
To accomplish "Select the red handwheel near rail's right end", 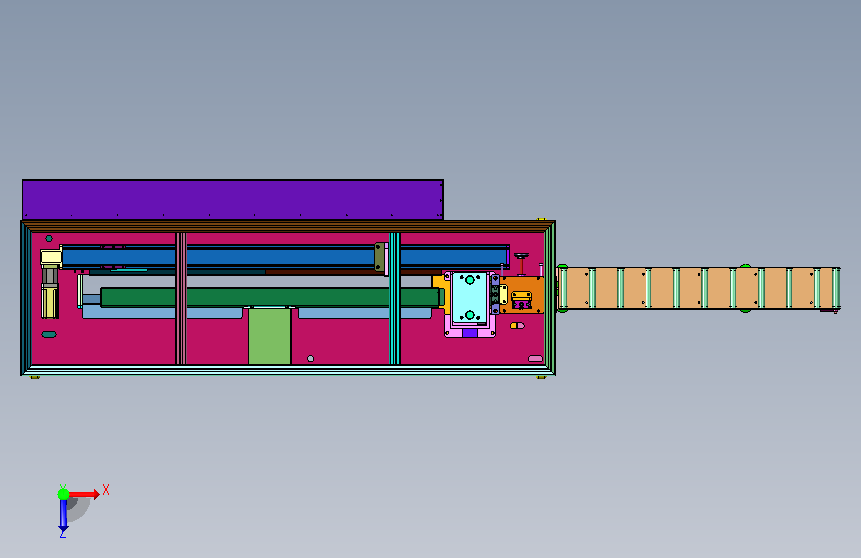I will (521, 263).
